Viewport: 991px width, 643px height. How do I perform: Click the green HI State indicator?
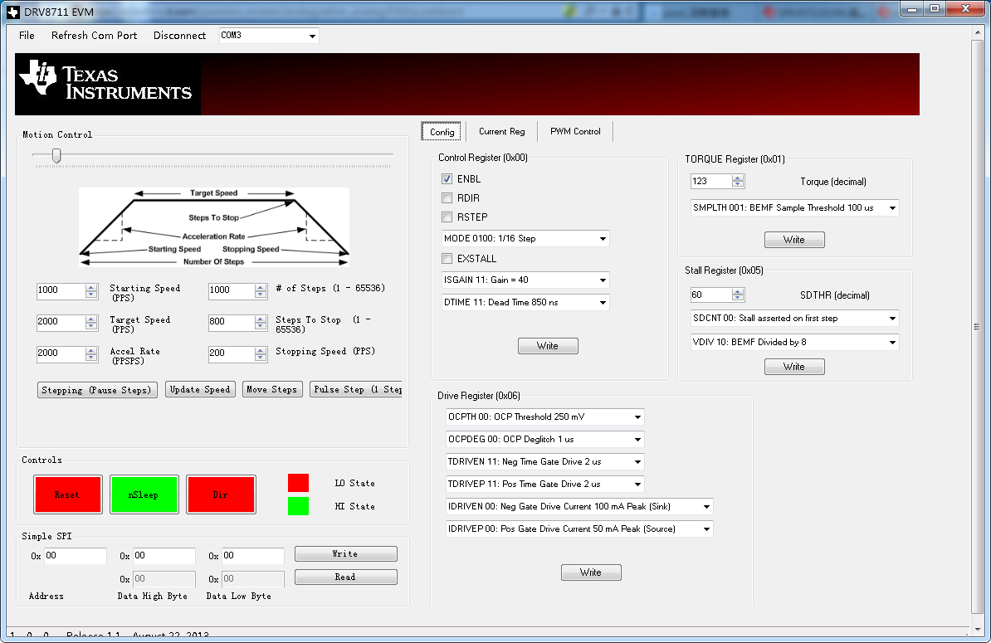[298, 506]
